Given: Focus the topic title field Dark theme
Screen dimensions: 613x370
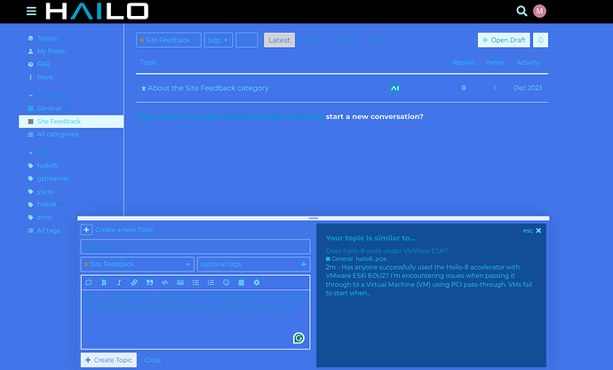Looking at the screenshot, I should (x=195, y=247).
